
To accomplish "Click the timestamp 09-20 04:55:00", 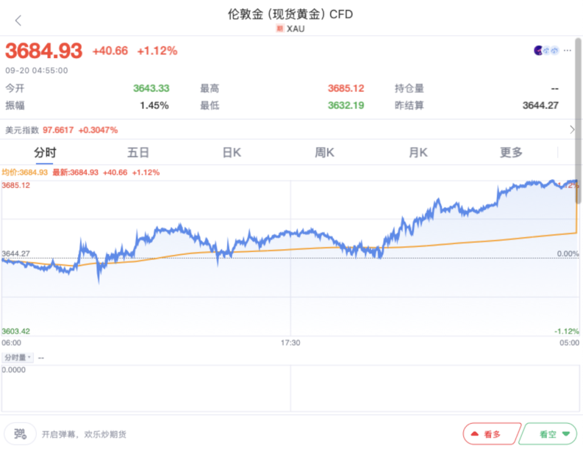I will click(36, 71).
